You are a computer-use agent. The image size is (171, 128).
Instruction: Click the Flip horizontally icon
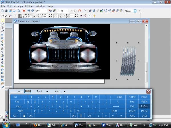pyautogui.click(x=81, y=16)
